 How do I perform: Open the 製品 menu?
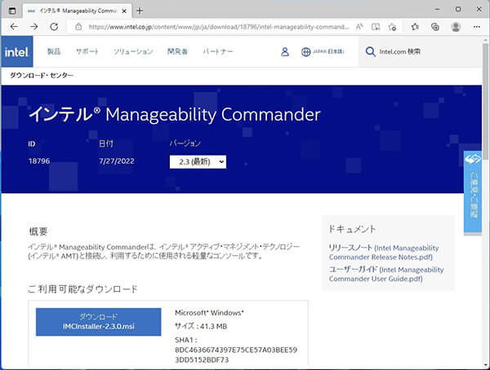coord(54,51)
